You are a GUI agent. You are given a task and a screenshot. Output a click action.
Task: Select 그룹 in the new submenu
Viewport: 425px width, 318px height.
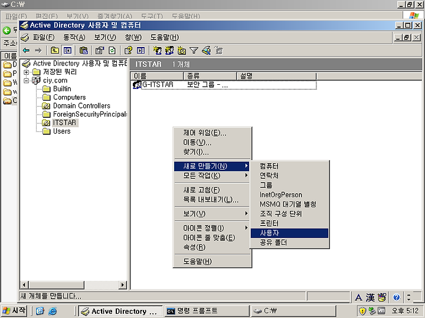289,185
